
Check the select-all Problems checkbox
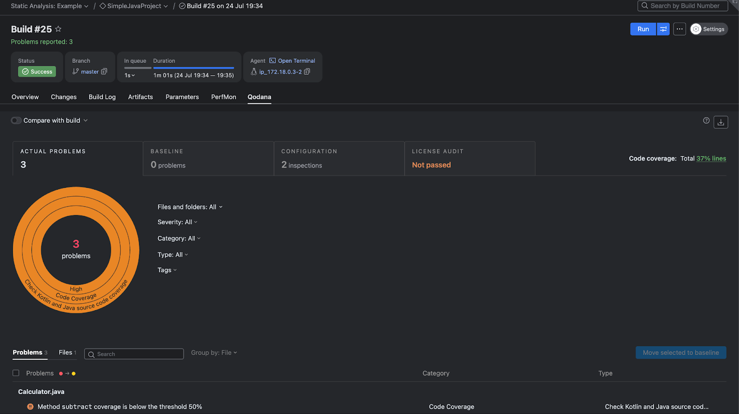click(x=16, y=373)
